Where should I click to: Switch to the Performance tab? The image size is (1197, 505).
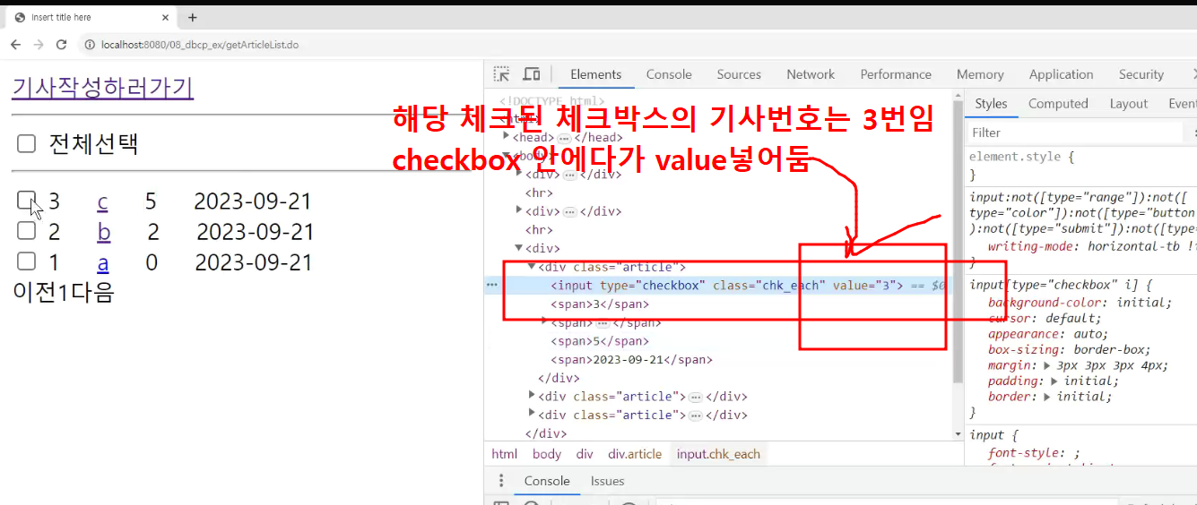(896, 74)
